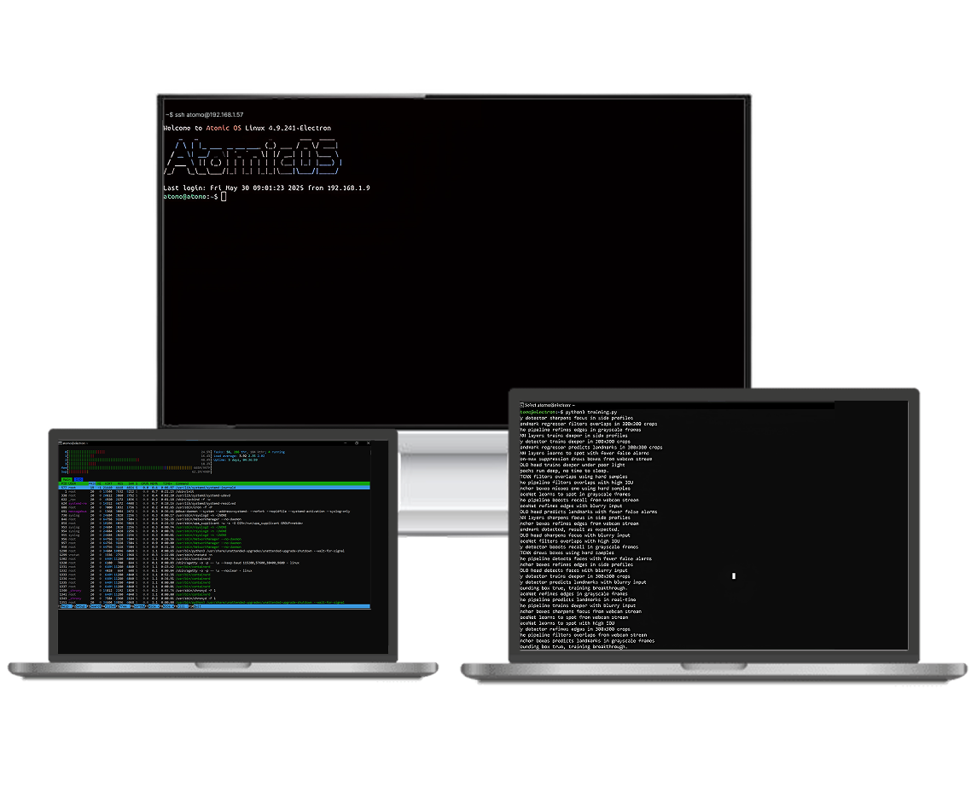The height and width of the screenshot is (798, 977).
Task: Click the Welcome to Atomic OS line
Action: (x=247, y=128)
